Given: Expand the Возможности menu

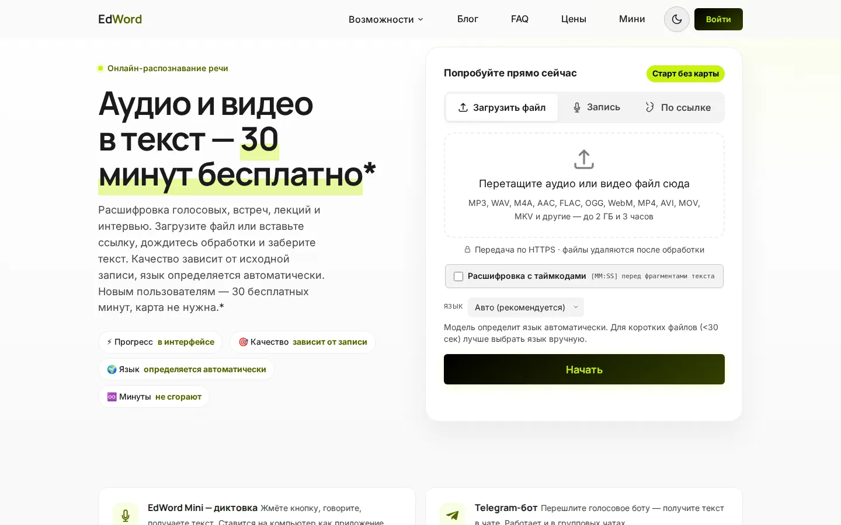Looking at the screenshot, I should (x=385, y=19).
